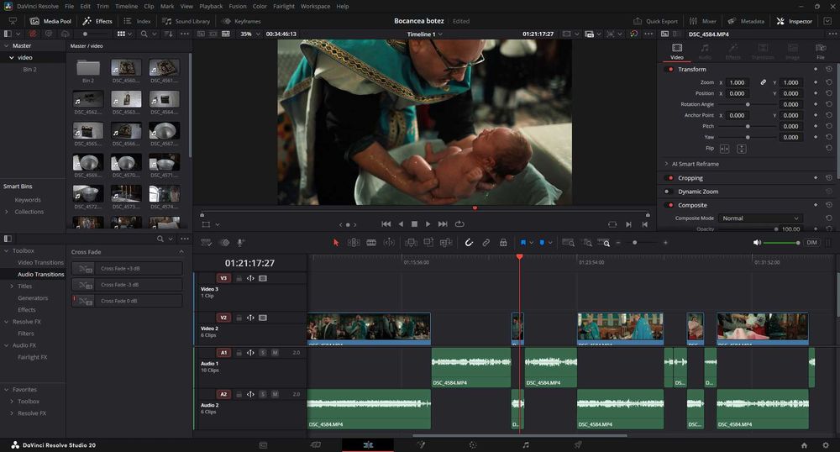The image size is (840, 452).
Task: Click the Insert Clip icon
Action: (411, 243)
